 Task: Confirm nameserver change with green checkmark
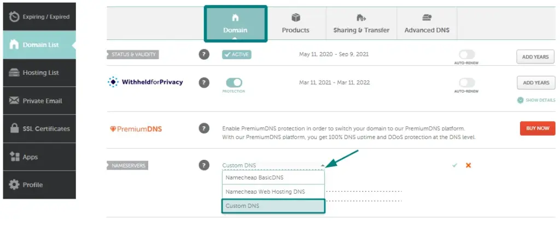(x=454, y=165)
